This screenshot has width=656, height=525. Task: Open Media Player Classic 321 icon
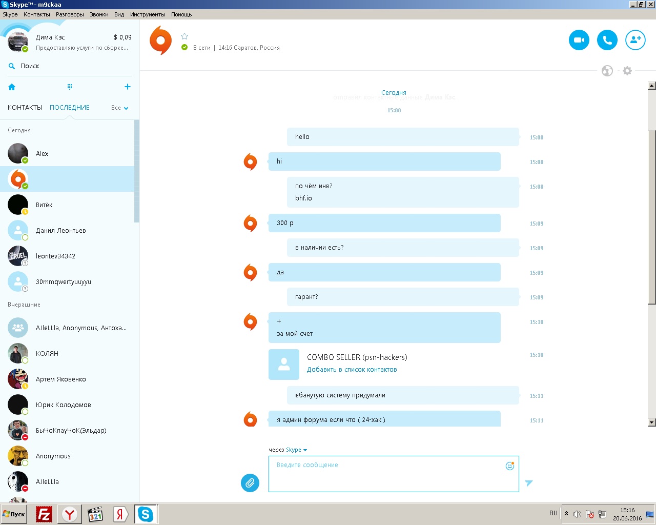click(x=95, y=514)
